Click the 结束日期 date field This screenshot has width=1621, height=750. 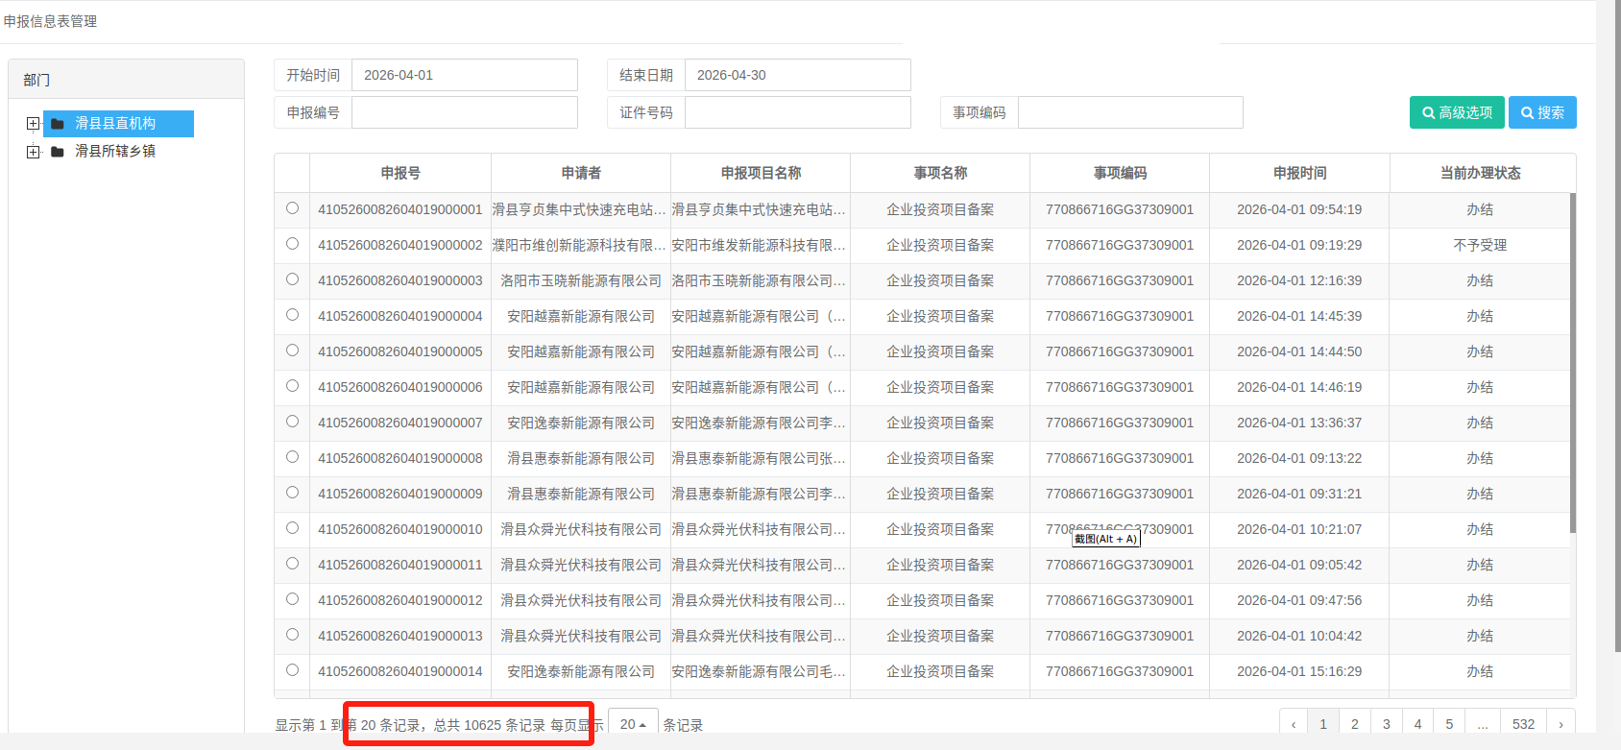pyautogui.click(x=798, y=75)
